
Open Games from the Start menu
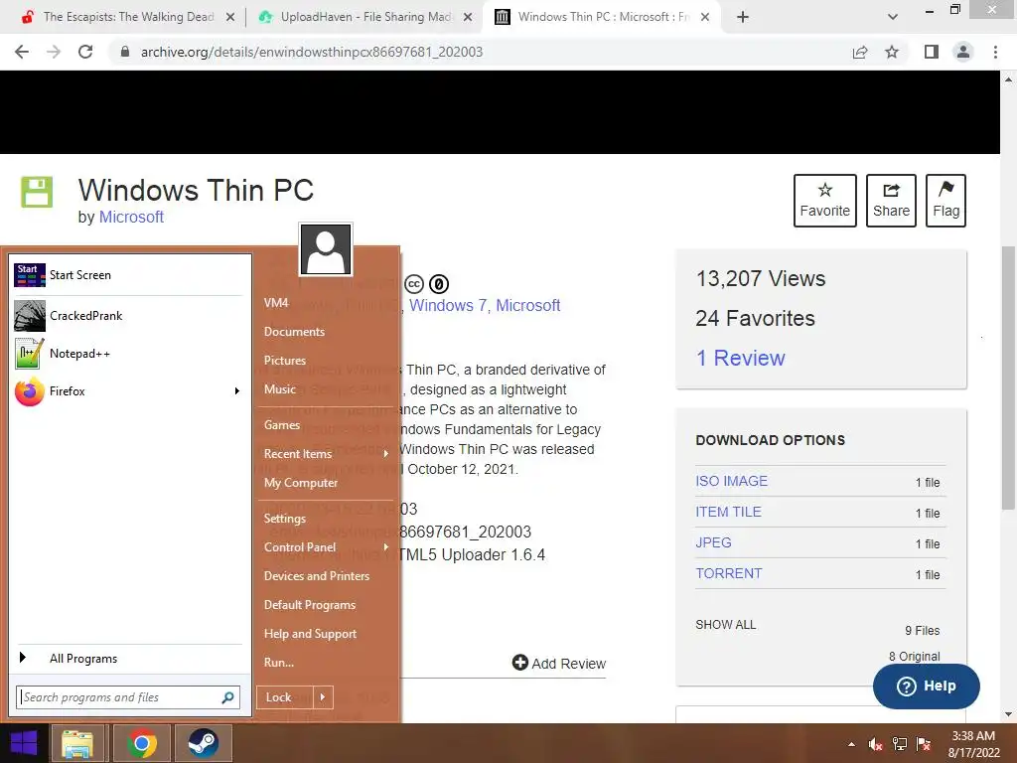tap(281, 425)
